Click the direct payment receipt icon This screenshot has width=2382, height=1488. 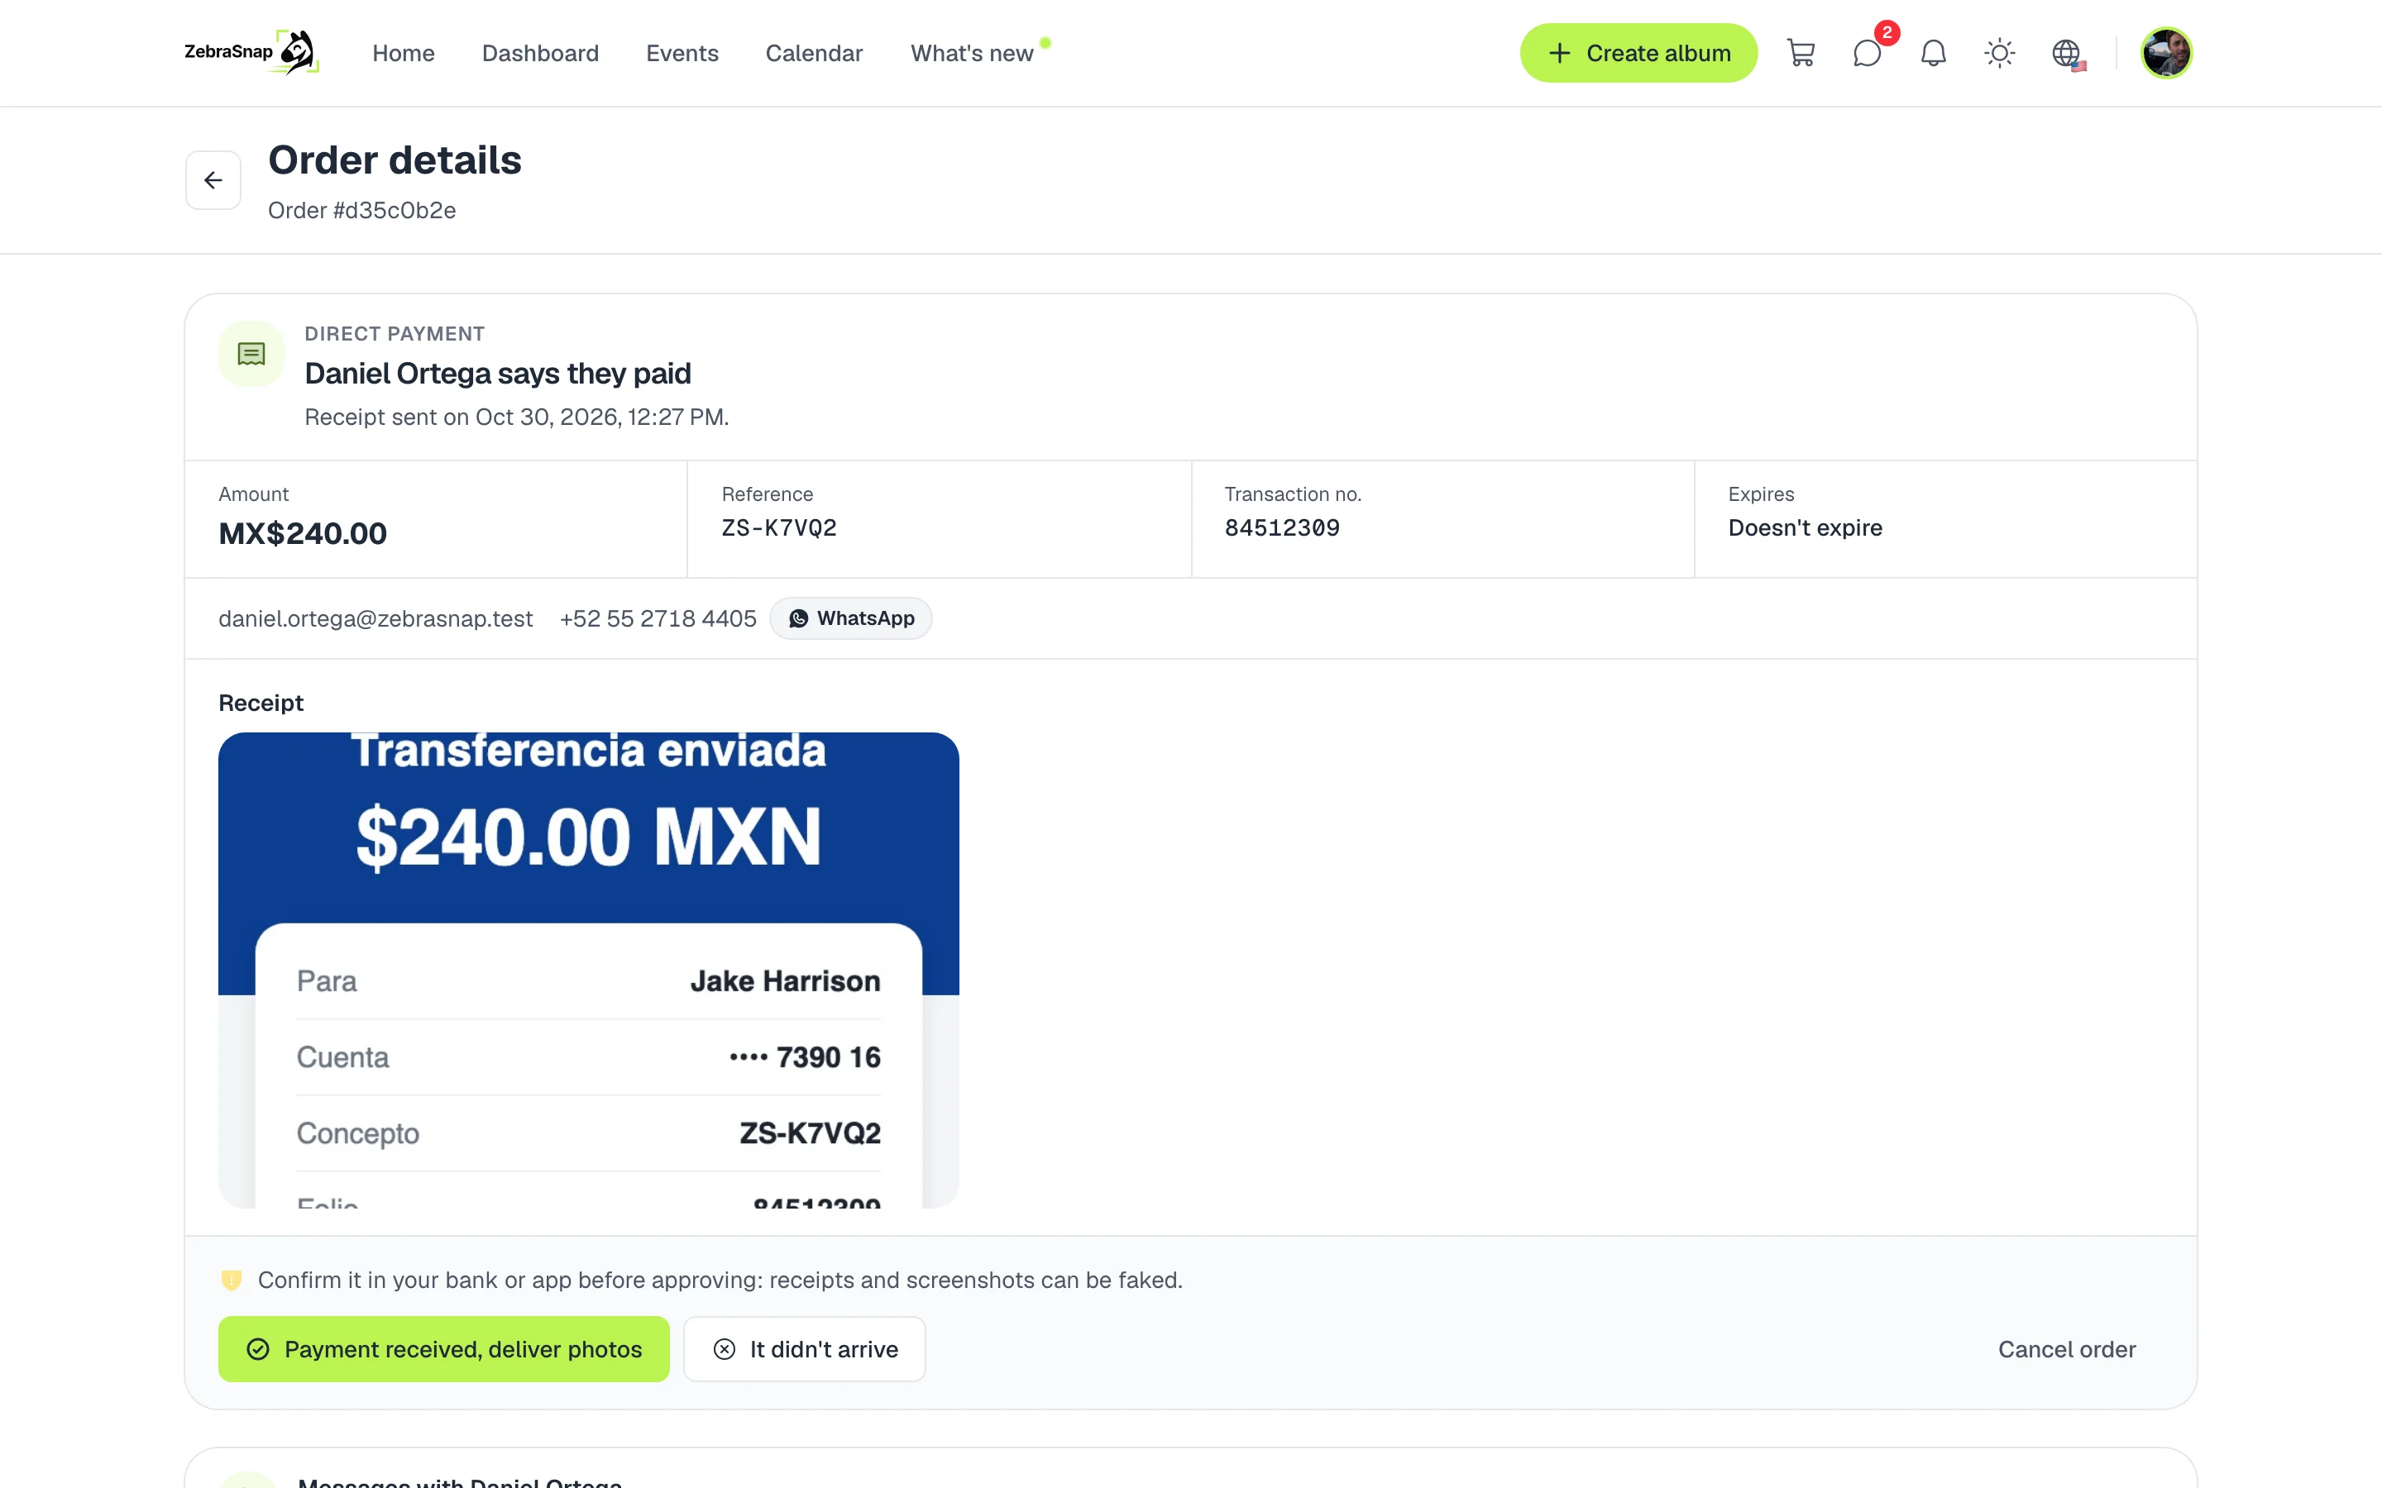click(x=251, y=353)
